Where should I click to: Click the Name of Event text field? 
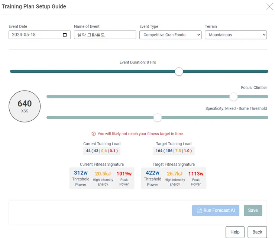click(105, 35)
